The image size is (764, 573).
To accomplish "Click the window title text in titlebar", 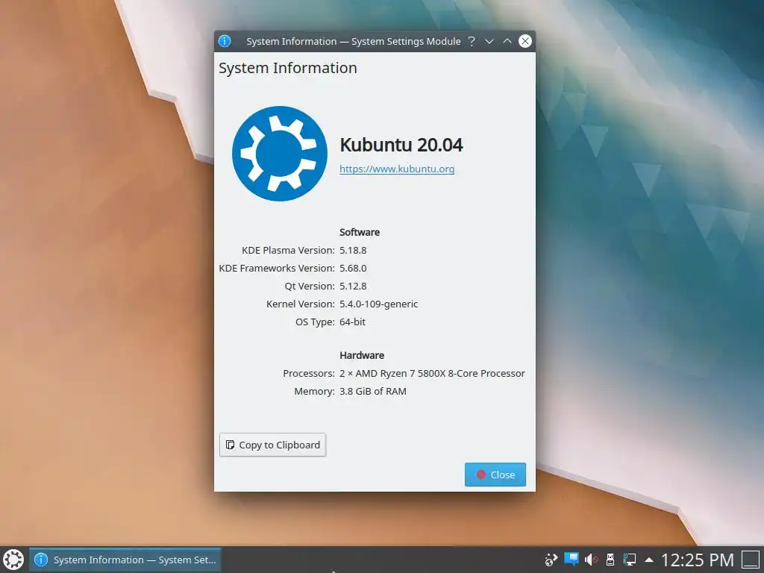I will click(x=353, y=42).
